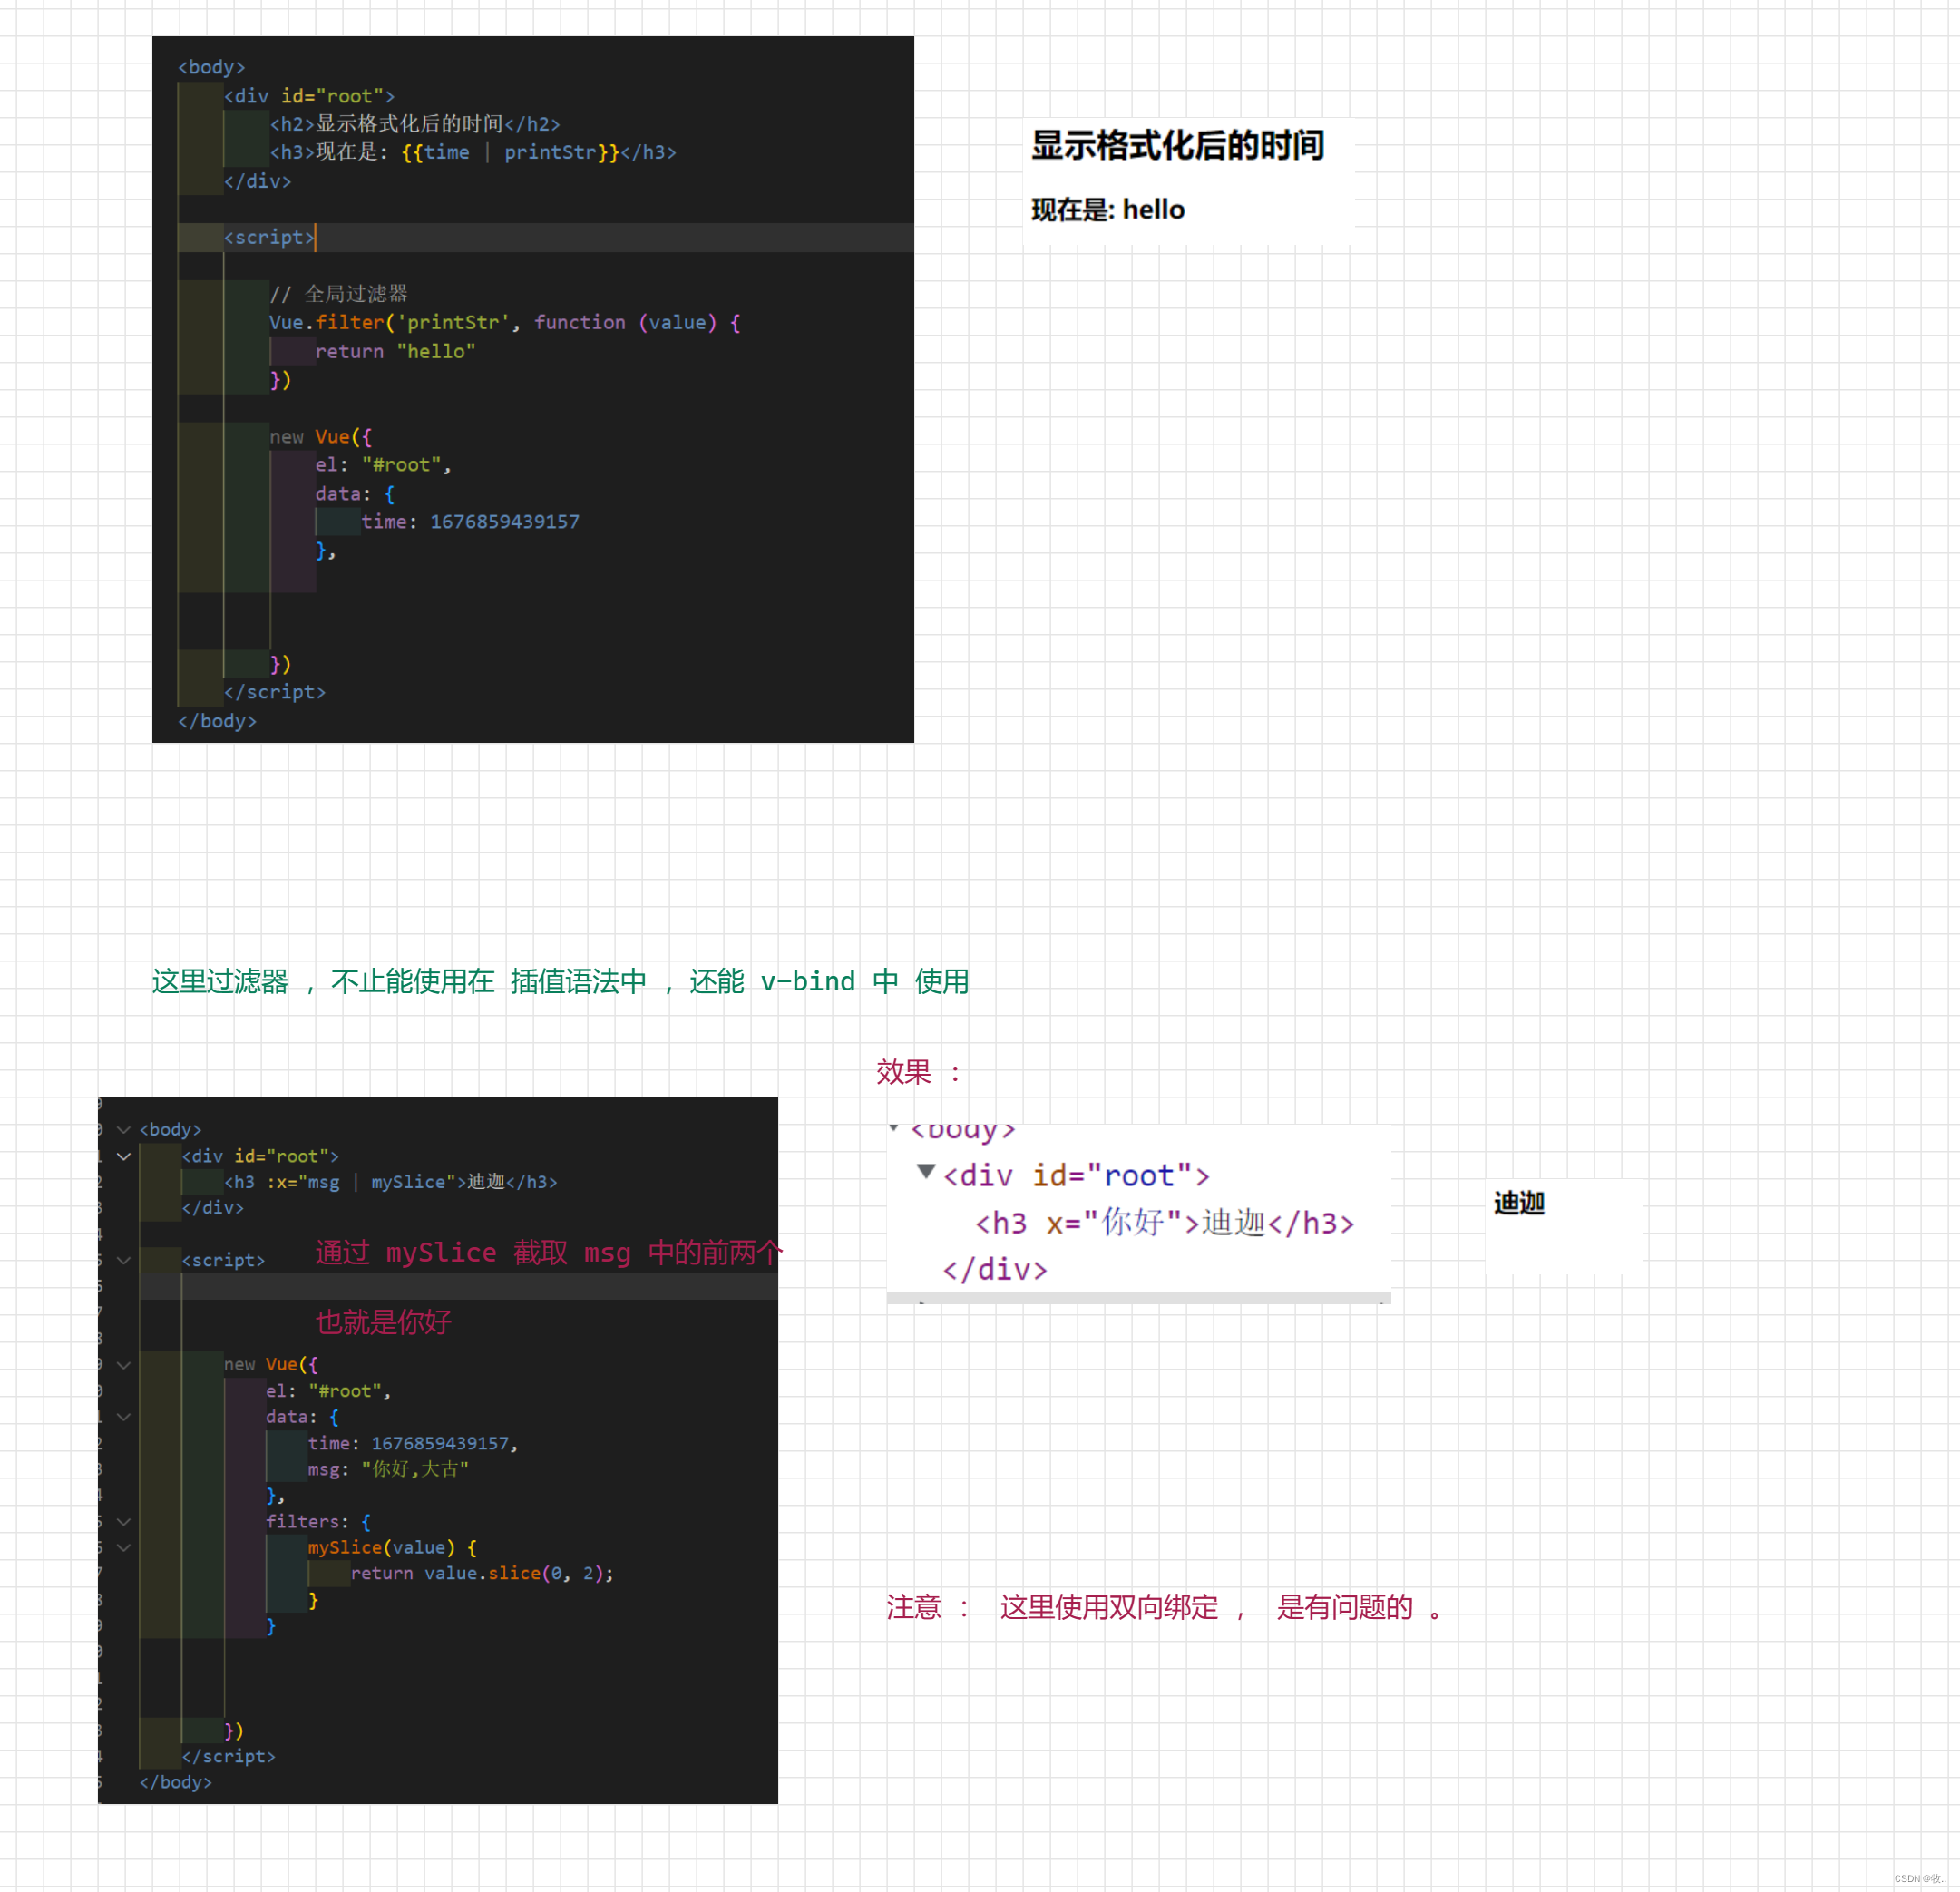Fold the filters: { block chevron
This screenshot has width=1960, height=1892.
tap(124, 1522)
